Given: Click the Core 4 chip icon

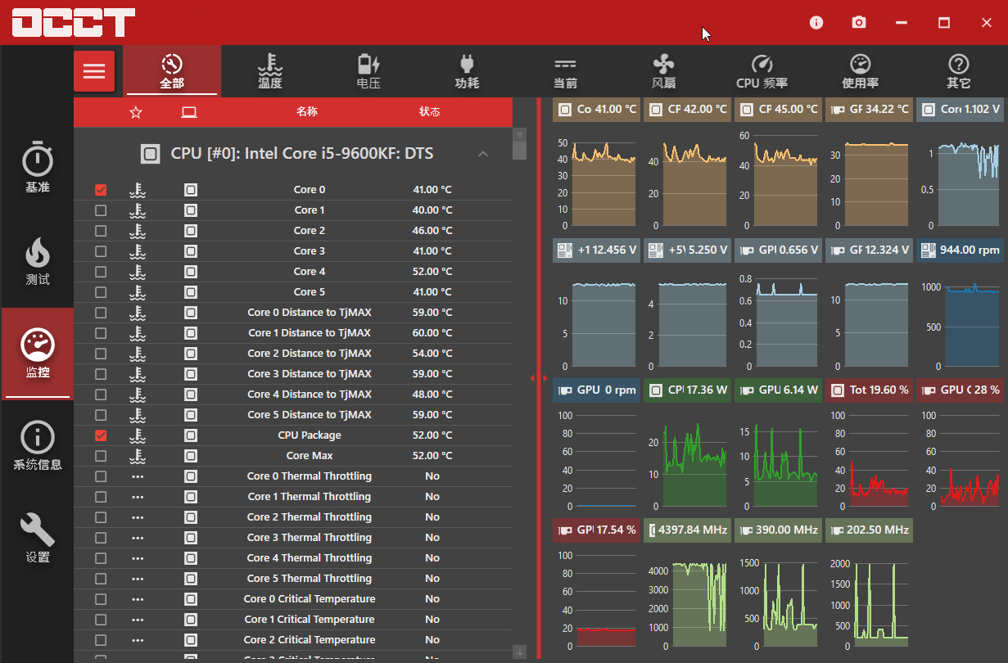Looking at the screenshot, I should 191,272.
